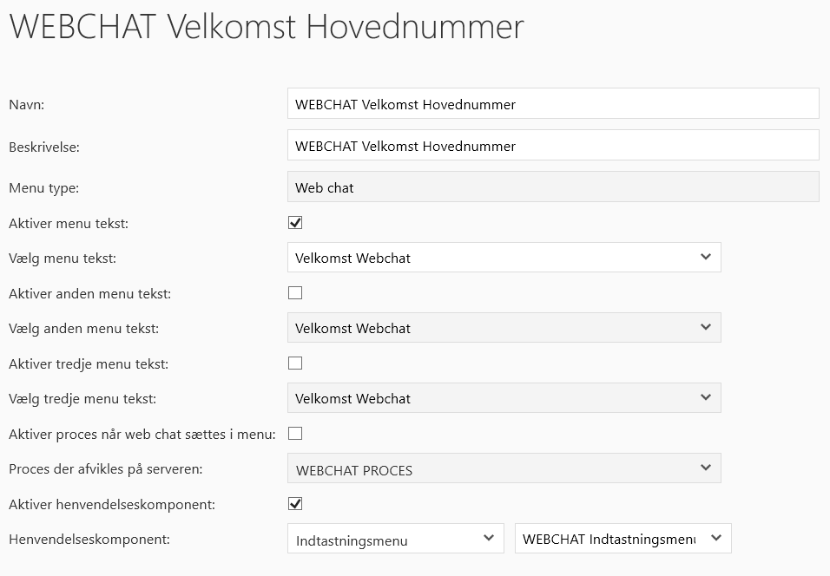
Task: Click the 'Proces der afvikles på serveren:' label
Action: 105,469
